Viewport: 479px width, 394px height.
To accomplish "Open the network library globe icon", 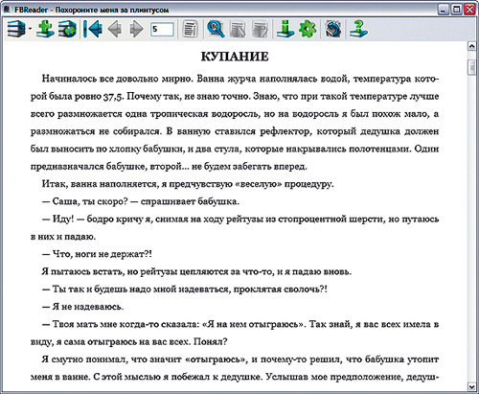I will coord(67,29).
